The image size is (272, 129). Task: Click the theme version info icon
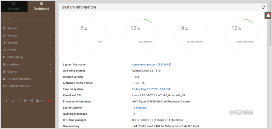click(143, 83)
